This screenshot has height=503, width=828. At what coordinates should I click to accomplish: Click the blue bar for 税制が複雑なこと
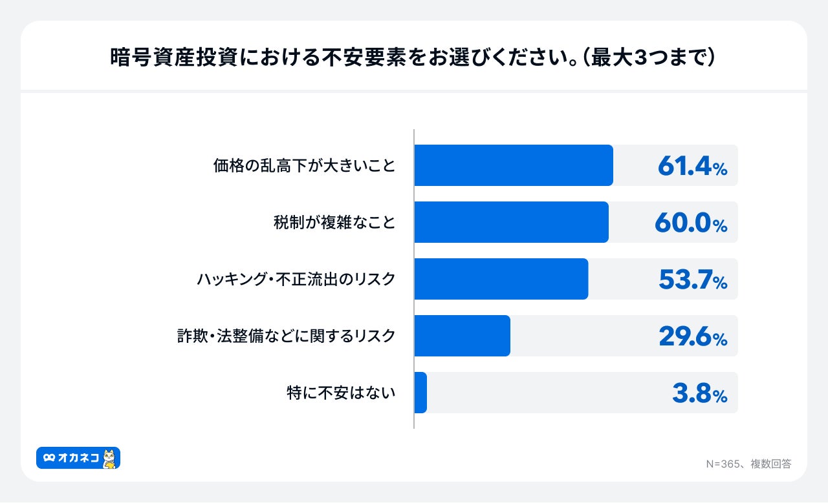pos(511,222)
